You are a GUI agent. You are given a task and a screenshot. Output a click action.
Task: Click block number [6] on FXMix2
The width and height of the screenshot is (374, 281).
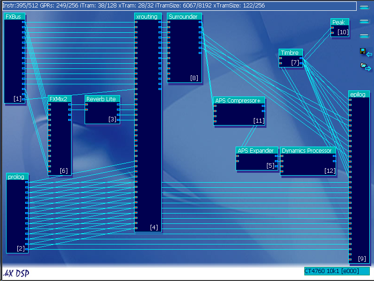coord(64,170)
